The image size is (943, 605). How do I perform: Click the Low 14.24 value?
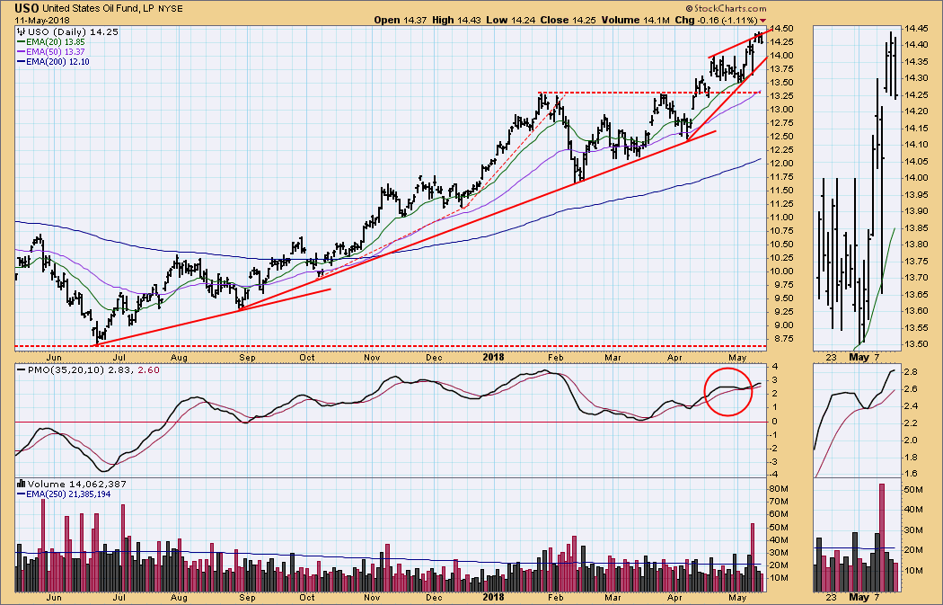pyautogui.click(x=511, y=20)
